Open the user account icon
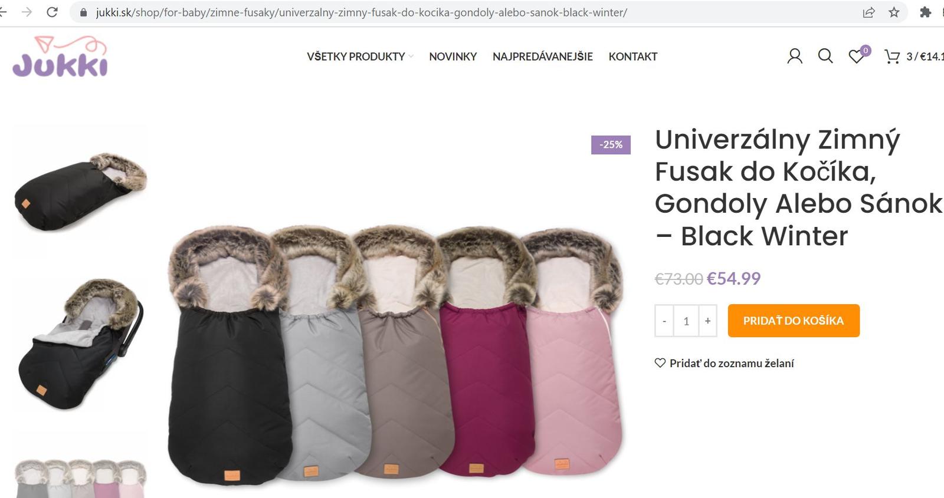The image size is (944, 498). point(795,57)
